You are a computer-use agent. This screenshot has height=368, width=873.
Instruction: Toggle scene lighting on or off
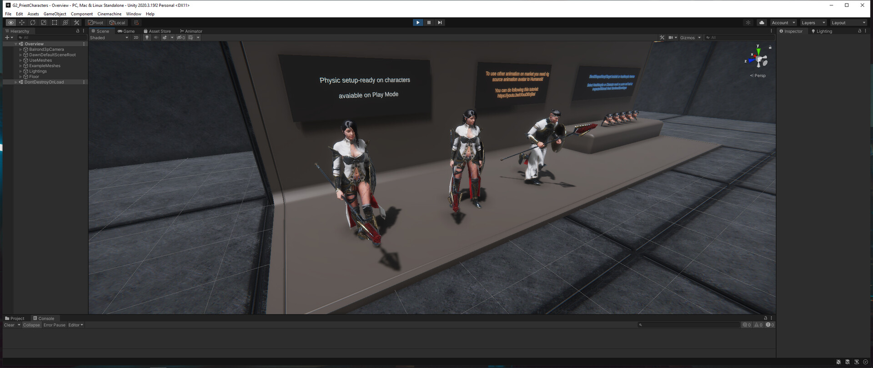point(147,37)
